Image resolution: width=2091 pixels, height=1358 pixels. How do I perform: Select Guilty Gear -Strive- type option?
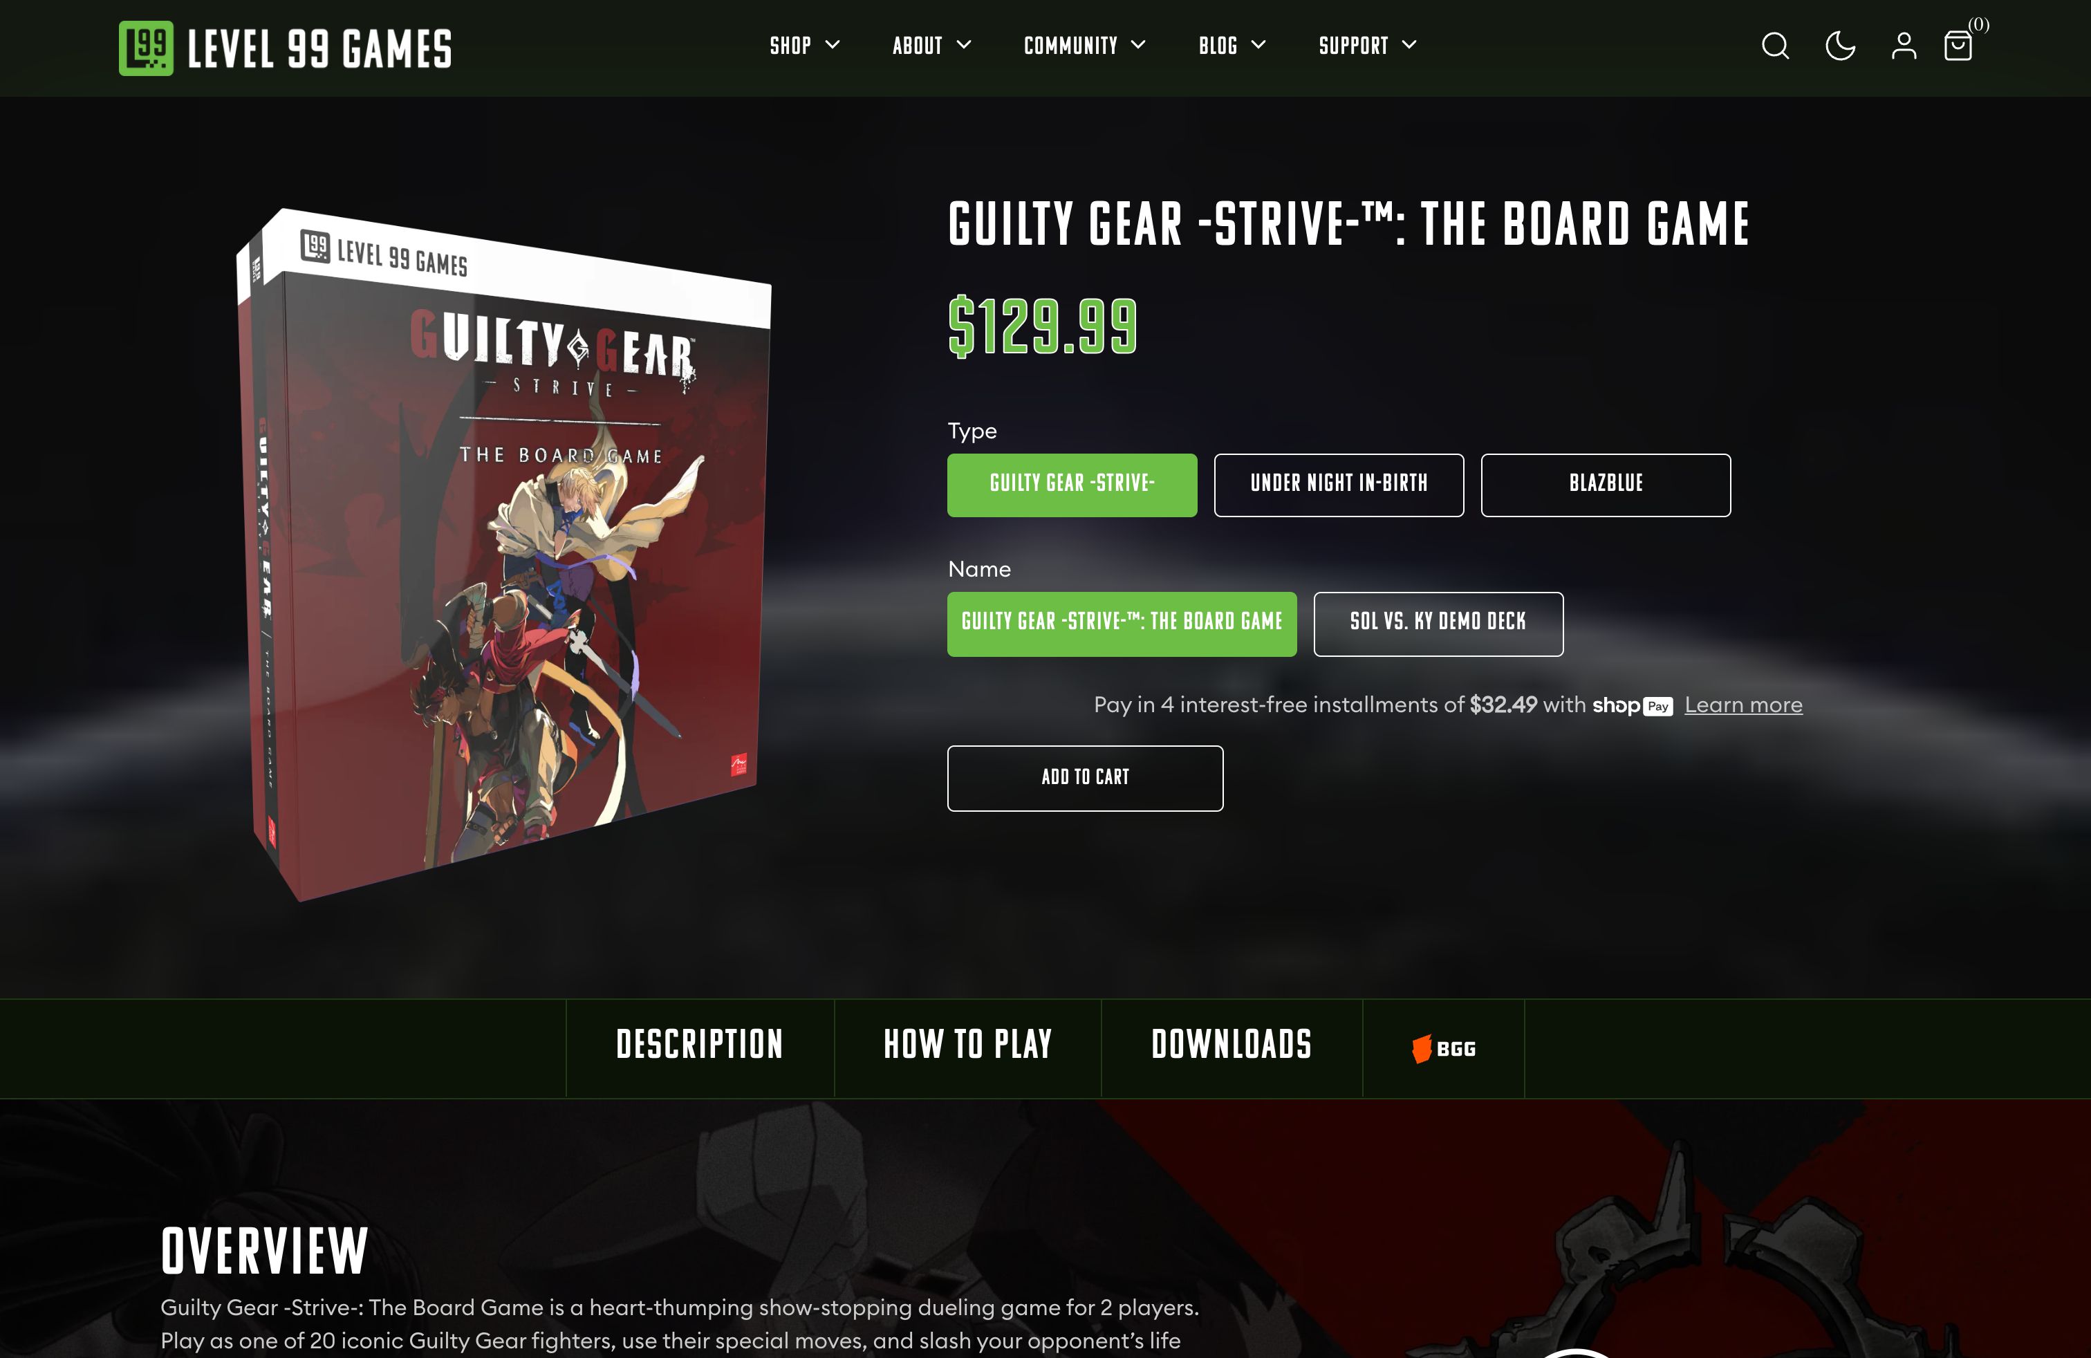click(x=1072, y=485)
